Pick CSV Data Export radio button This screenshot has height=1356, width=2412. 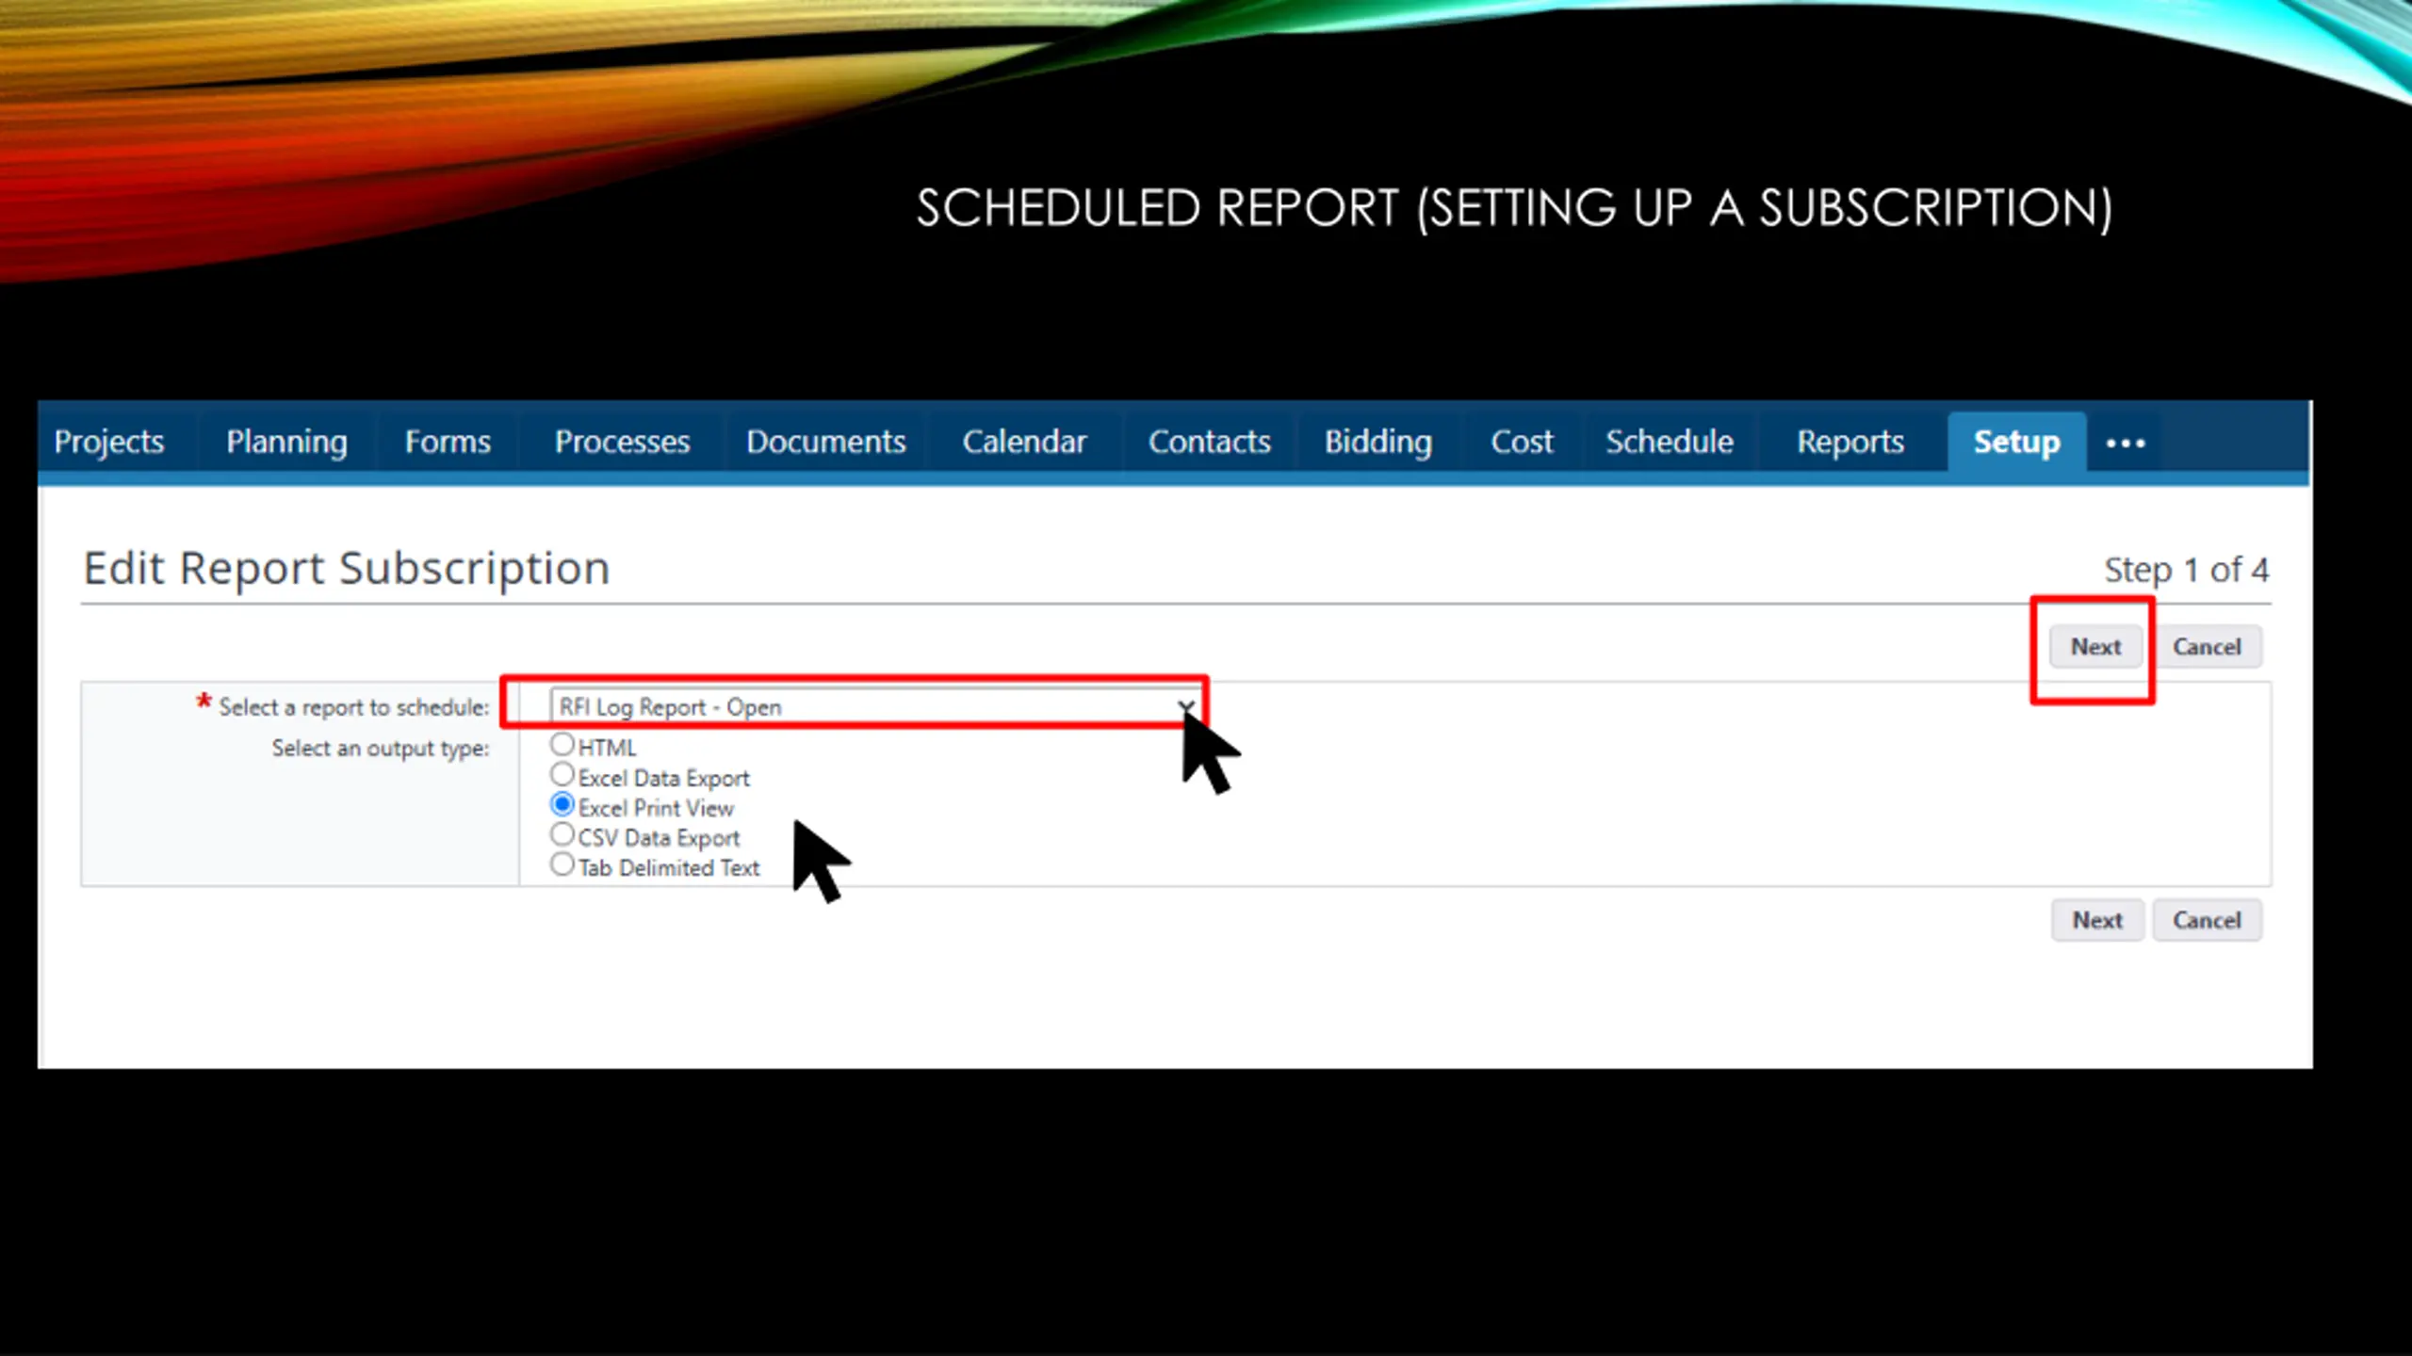click(562, 835)
